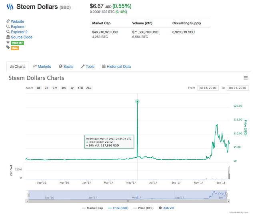
Task: Click the link chain icon beside Website
Action: [x=8, y=21]
